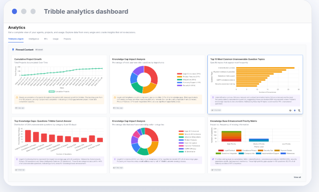Click the lightbulb icon in Unanswerable Topics insight
The height and width of the screenshot is (192, 319).
point(213,97)
